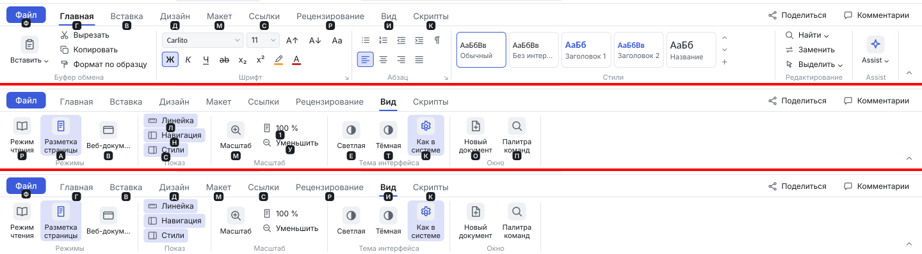Click Масштаб magnifier in the bottom strip
Screen dimensions: 922x254
[x=236, y=221]
